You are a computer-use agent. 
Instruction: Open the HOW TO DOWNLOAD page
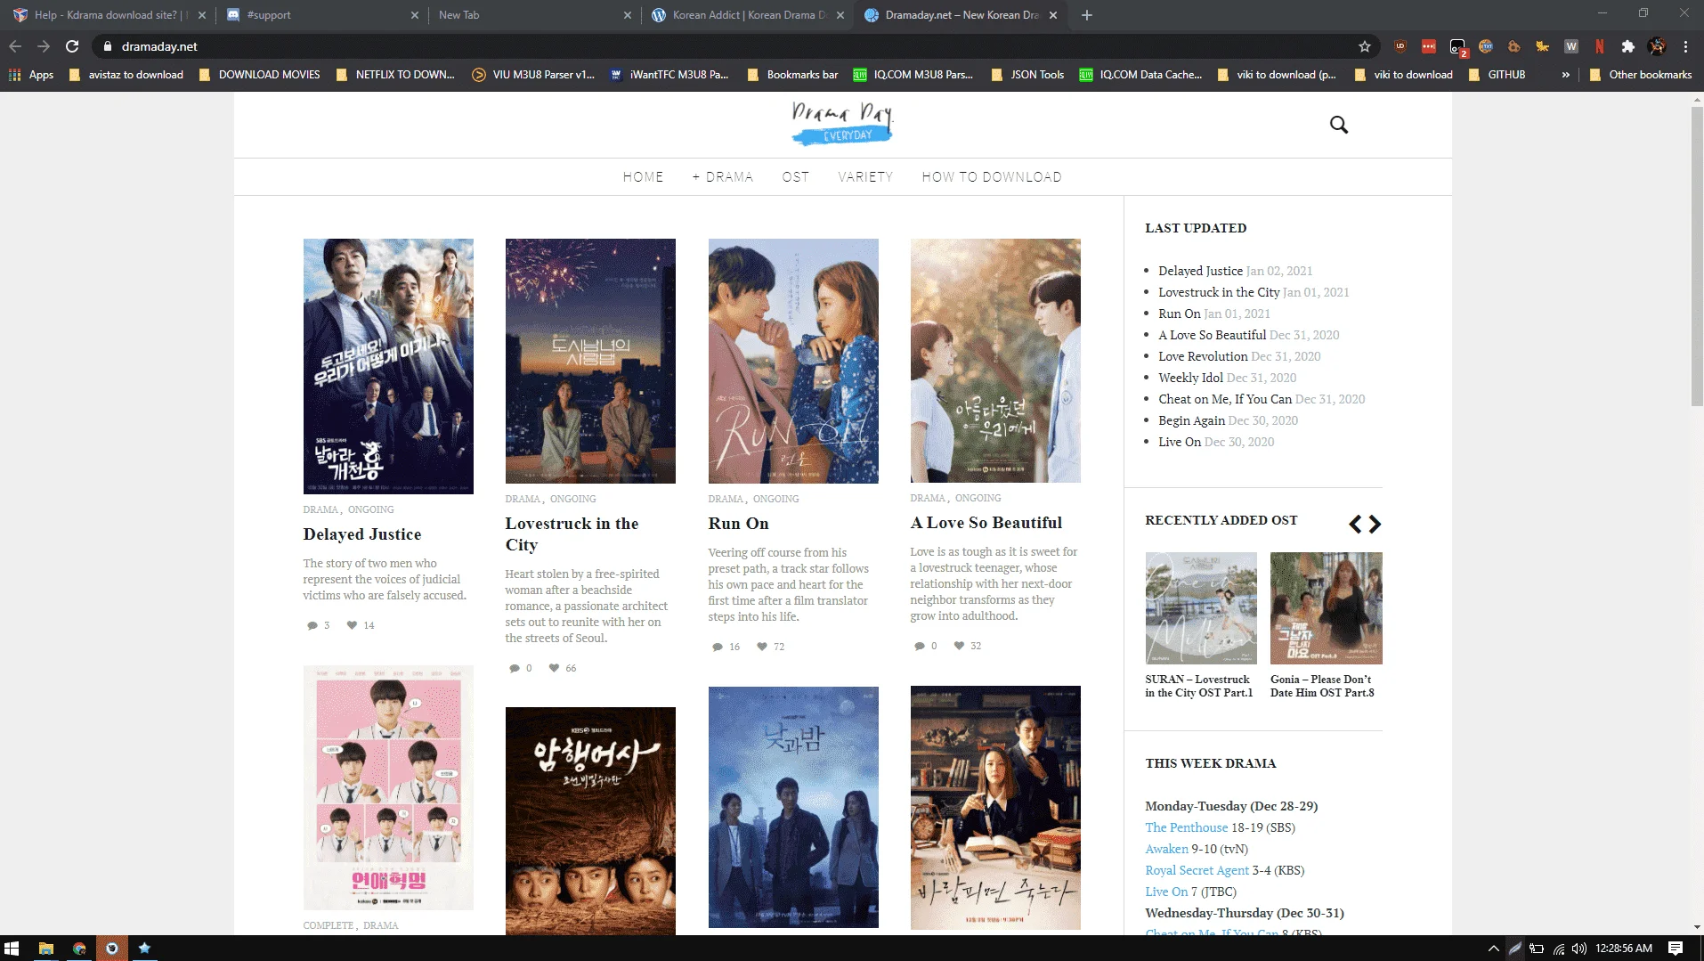point(992,177)
